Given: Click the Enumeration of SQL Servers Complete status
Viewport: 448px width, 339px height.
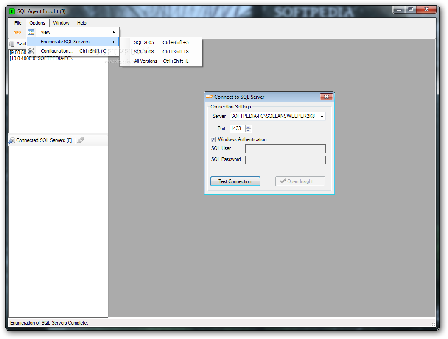Looking at the screenshot, I should click(x=49, y=323).
